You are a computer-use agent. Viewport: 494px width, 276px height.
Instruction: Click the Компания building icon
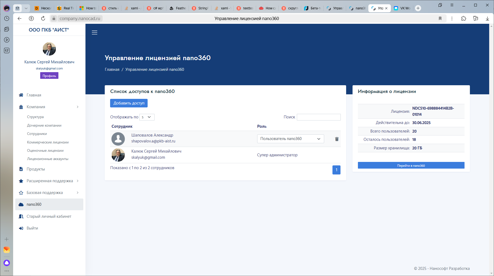pos(21,107)
